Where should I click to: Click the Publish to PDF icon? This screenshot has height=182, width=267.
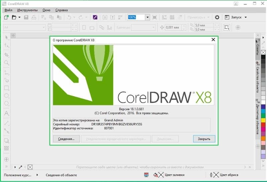pos(120,17)
